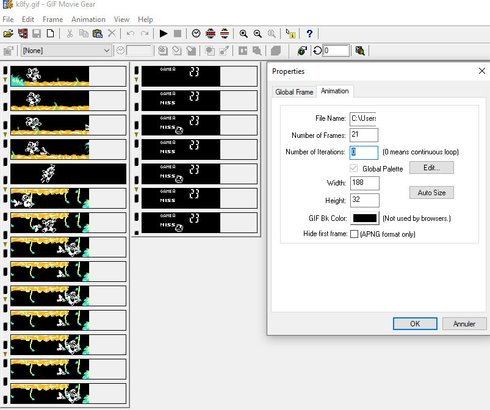Click the frame properties icon in second toolbar
Screen dimensions: 490x410
(x=9, y=51)
